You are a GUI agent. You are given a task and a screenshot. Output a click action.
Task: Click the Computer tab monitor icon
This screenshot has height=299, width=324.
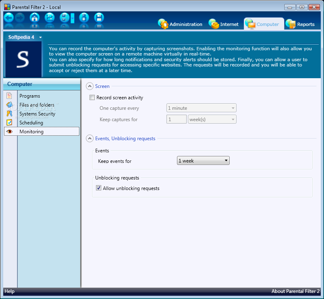[x=250, y=24]
